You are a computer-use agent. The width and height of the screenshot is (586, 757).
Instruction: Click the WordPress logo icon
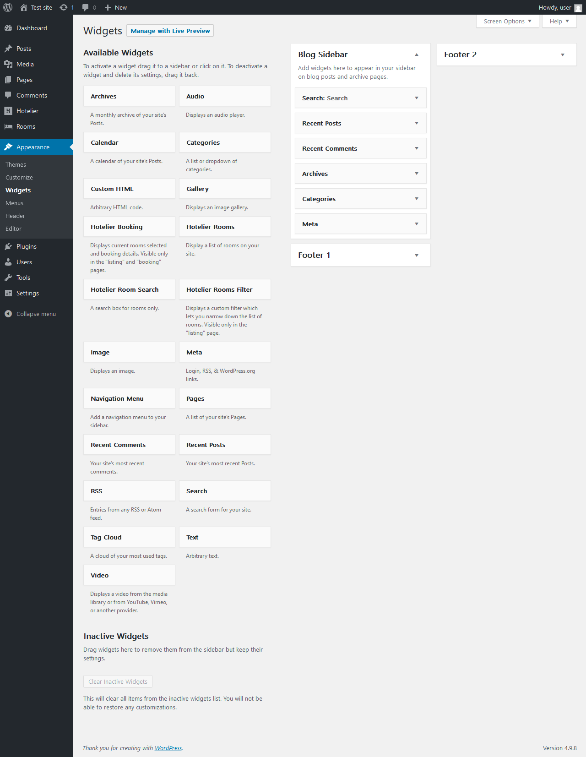tap(8, 7)
